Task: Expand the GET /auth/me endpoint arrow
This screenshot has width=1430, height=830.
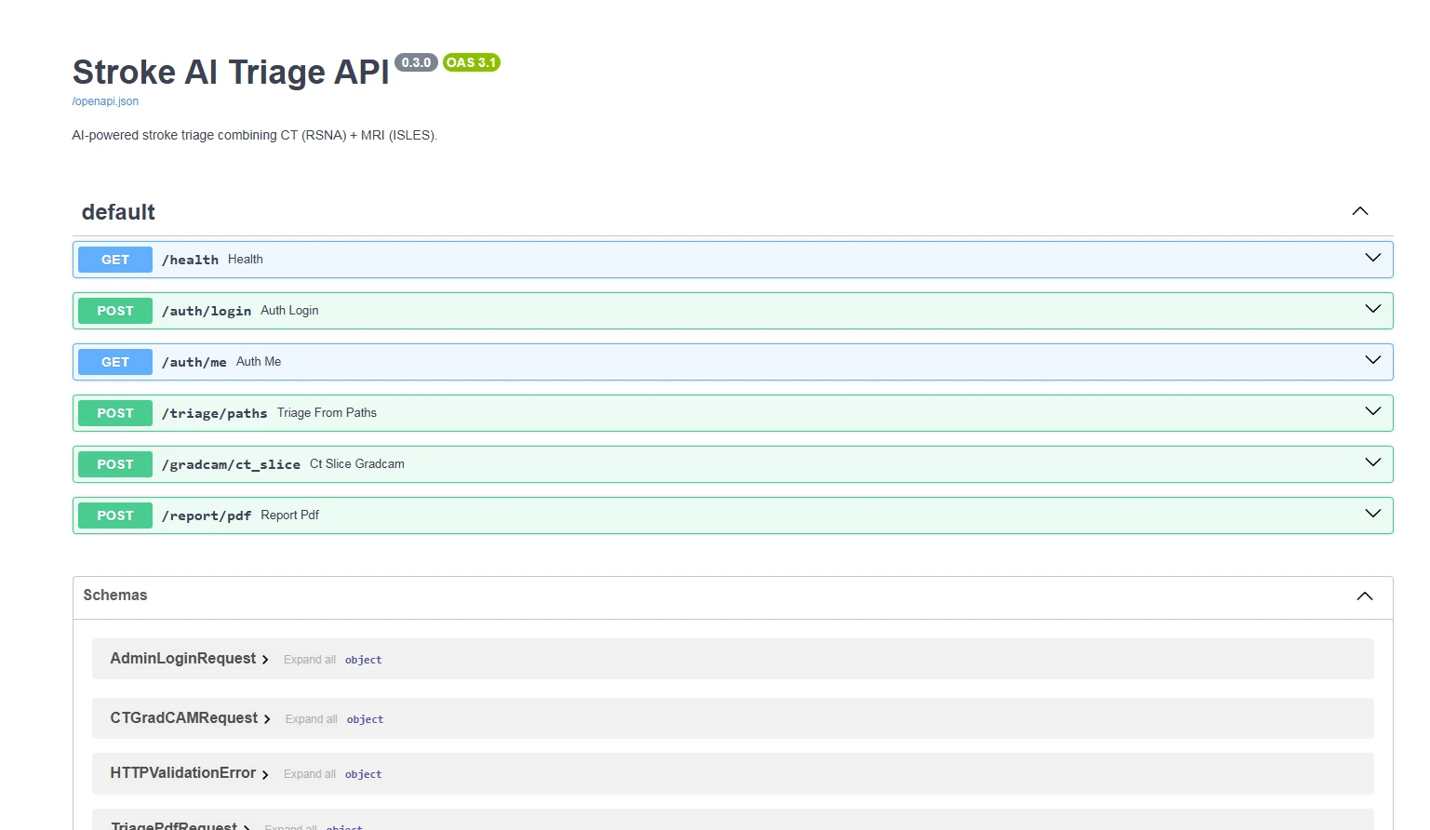Action: pyautogui.click(x=1373, y=360)
